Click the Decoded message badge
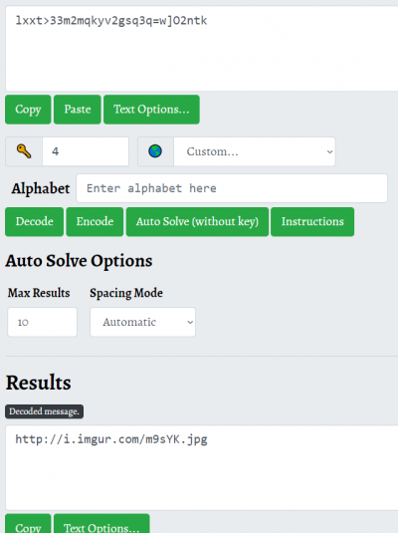 [44, 411]
